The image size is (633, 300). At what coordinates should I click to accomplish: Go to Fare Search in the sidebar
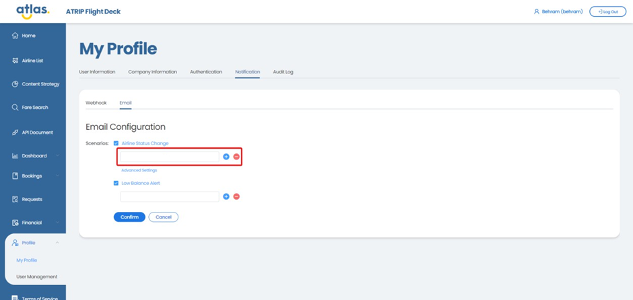point(34,108)
